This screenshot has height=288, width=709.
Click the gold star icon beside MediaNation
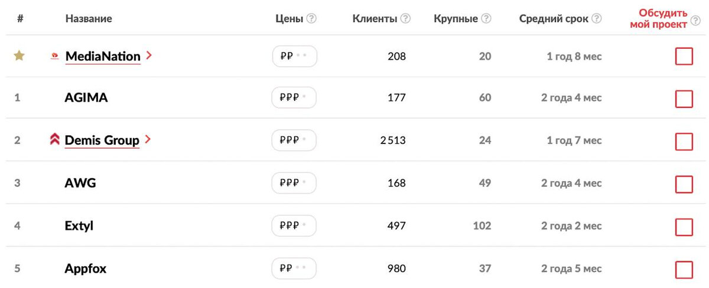(x=19, y=56)
